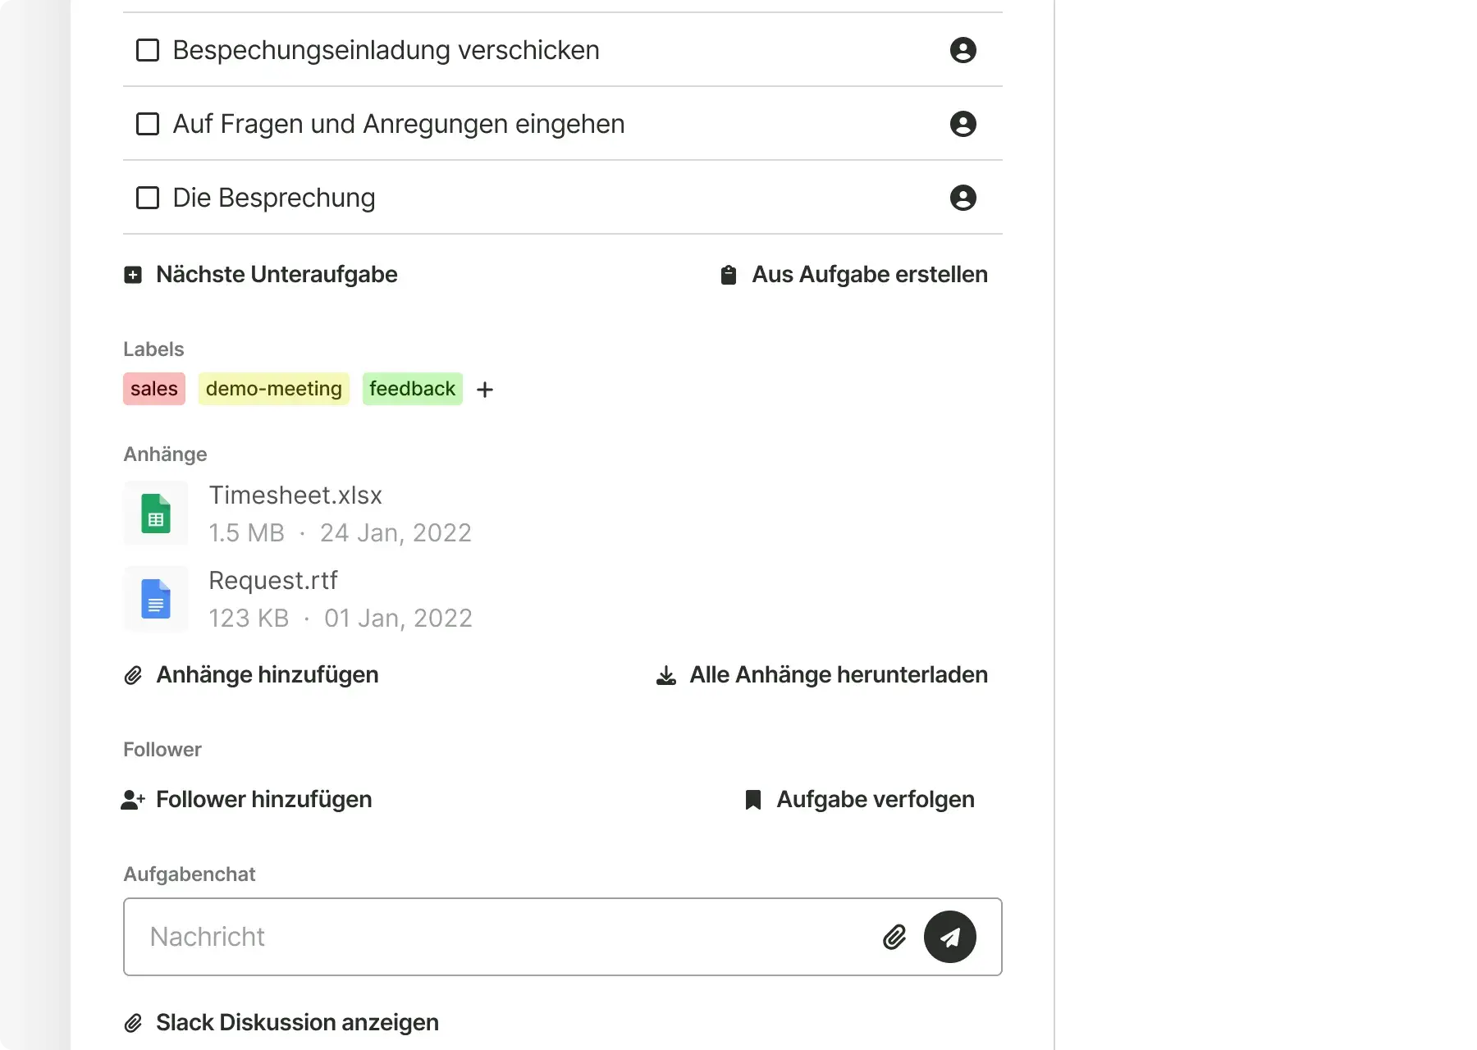Click the plus icon to add label
The height and width of the screenshot is (1050, 1477).
click(x=485, y=390)
